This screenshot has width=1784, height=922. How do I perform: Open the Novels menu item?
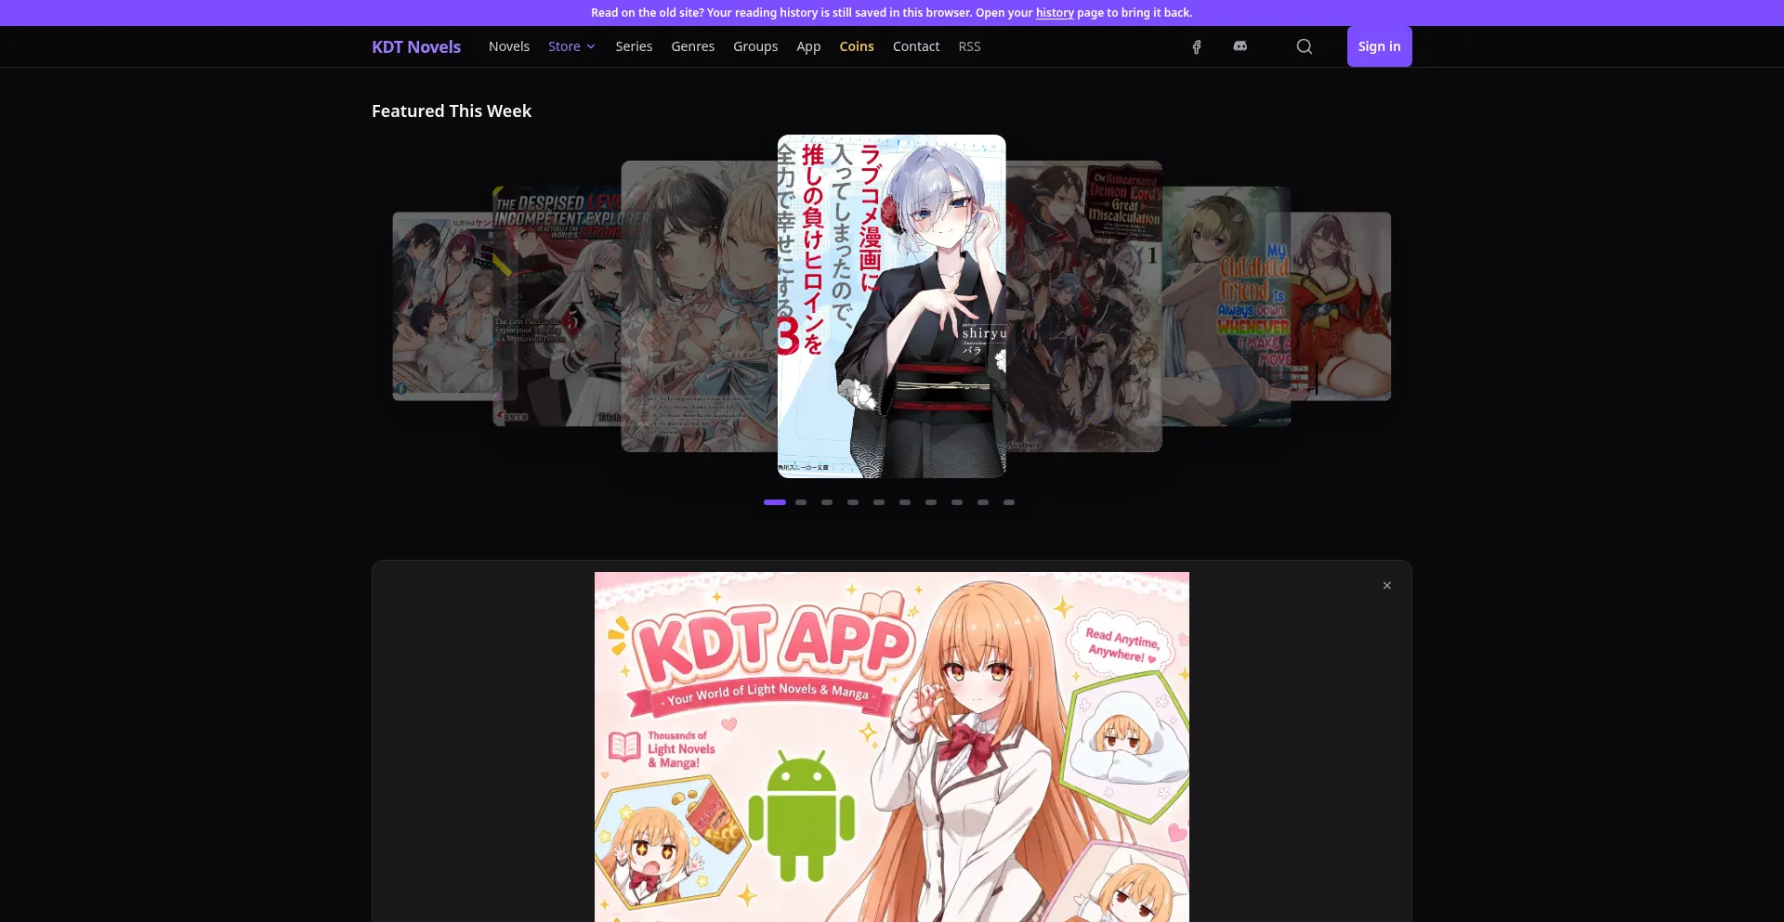pos(509,46)
